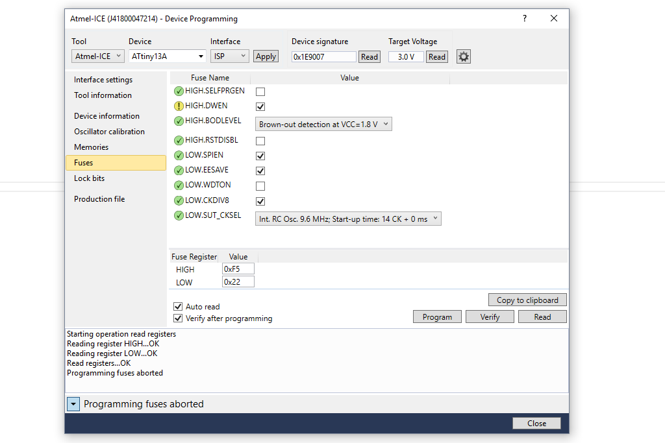Click the HIGH fuse register value field
665x443 pixels.
238,269
